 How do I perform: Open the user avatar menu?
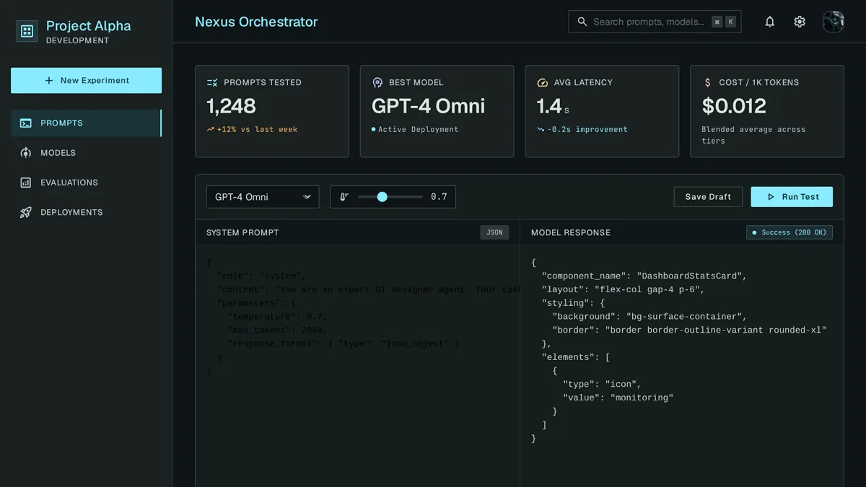[834, 22]
